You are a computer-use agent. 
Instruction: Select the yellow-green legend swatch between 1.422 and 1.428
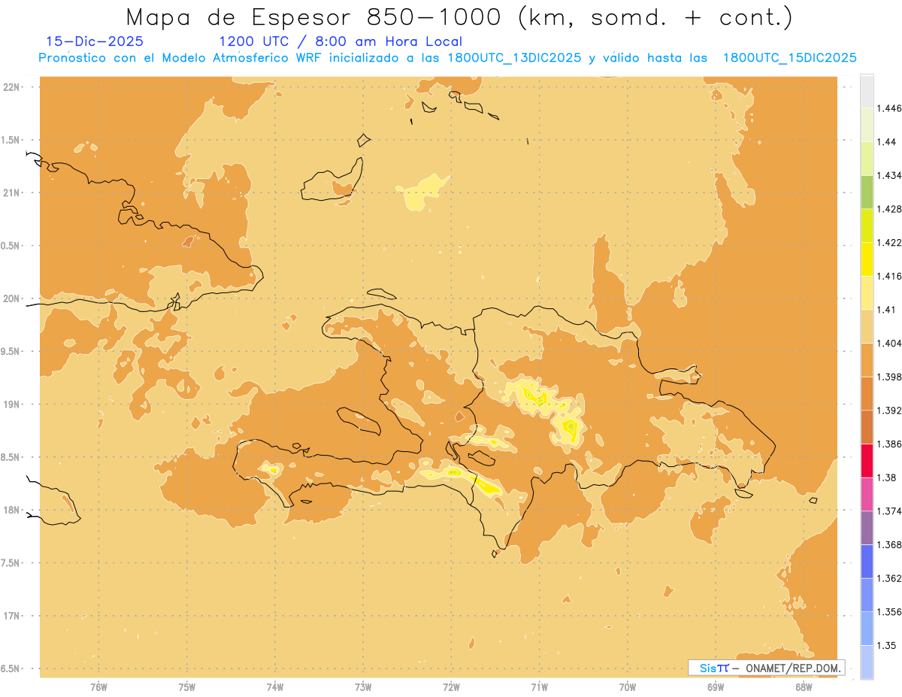coord(867,226)
